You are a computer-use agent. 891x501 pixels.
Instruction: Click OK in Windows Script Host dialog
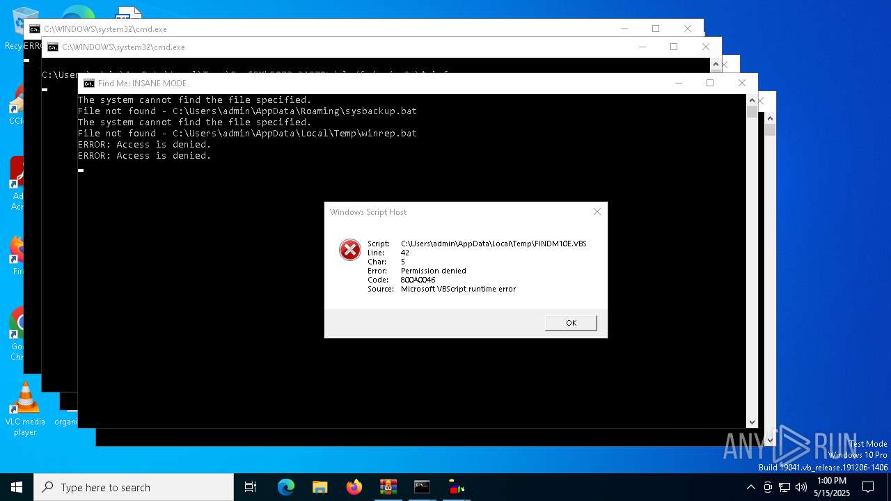point(571,323)
